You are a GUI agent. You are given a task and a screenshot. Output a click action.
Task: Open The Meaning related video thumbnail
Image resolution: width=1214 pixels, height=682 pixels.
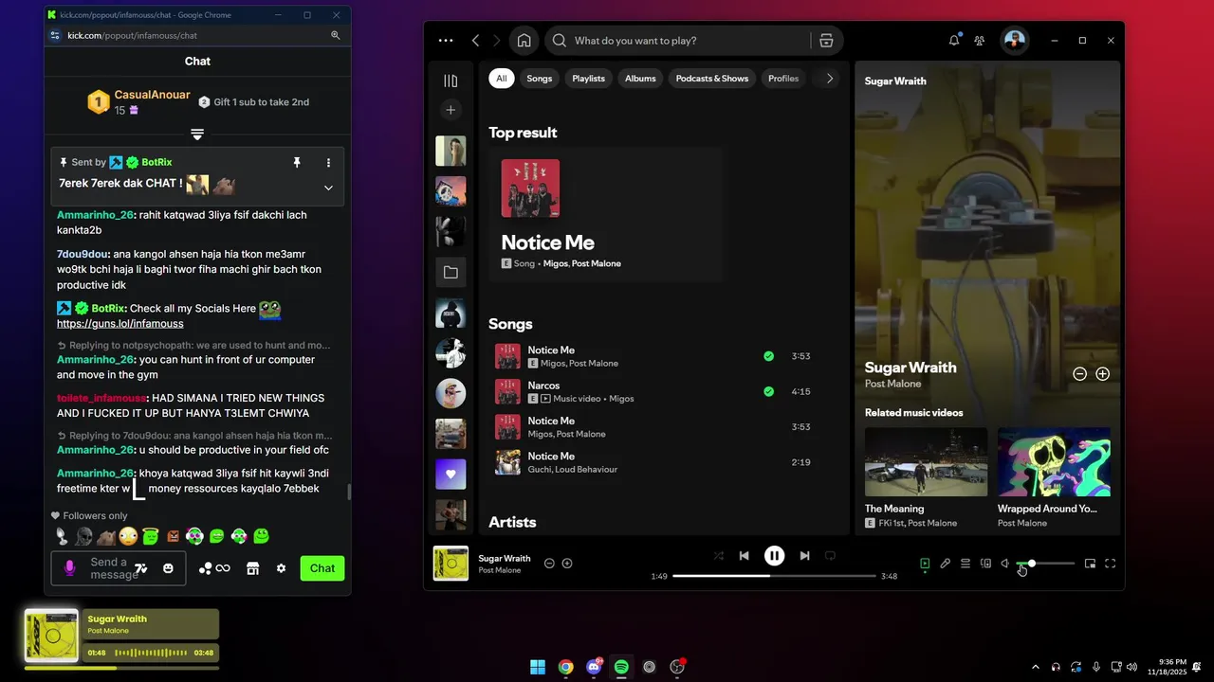[x=926, y=462]
